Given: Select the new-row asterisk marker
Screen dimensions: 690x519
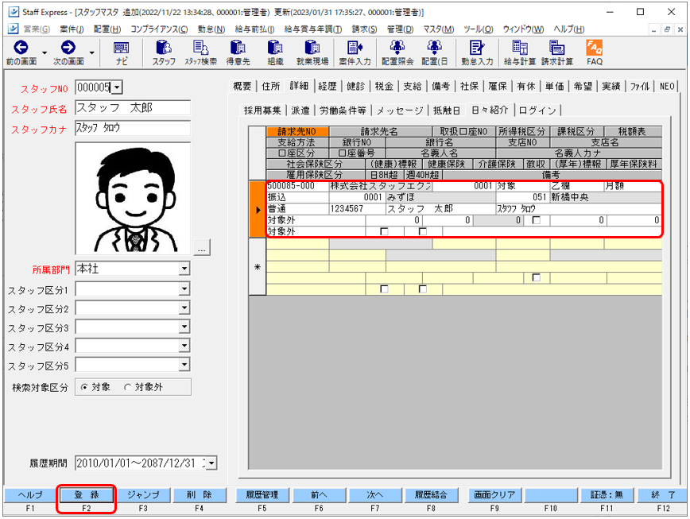Looking at the screenshot, I should click(258, 266).
